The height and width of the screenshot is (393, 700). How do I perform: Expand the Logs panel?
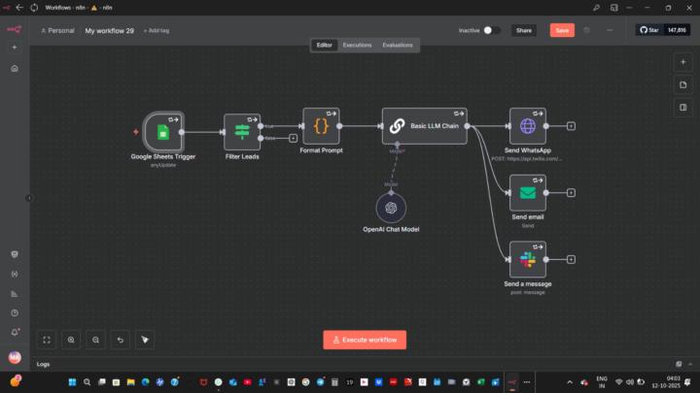[x=44, y=364]
